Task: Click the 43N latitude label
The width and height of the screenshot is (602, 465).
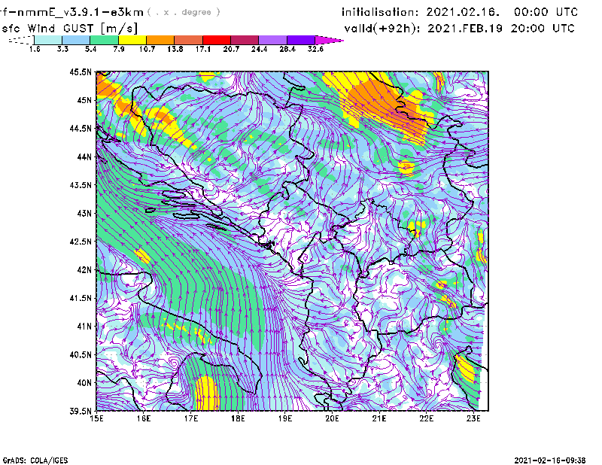Action: (84, 213)
